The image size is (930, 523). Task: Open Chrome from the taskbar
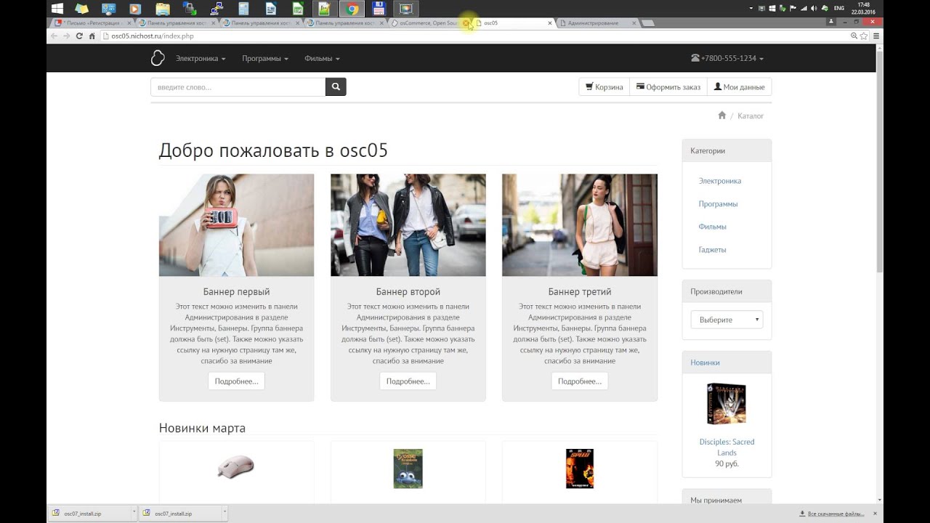352,9
